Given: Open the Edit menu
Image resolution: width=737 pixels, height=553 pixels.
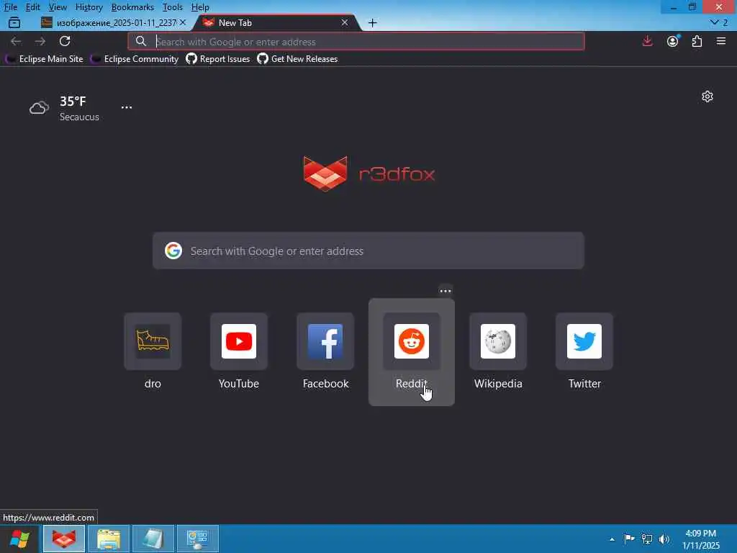Looking at the screenshot, I should 32,7.
